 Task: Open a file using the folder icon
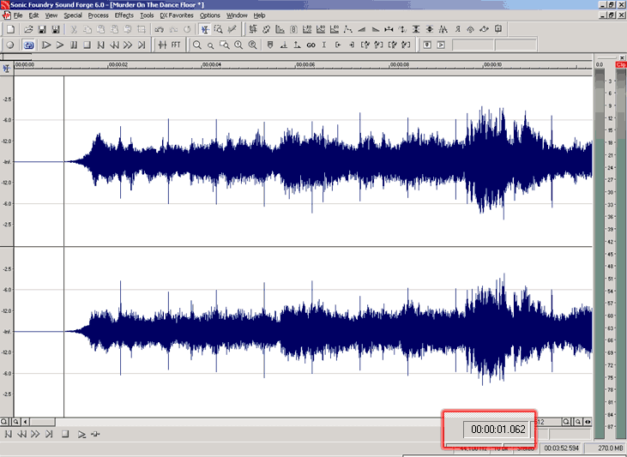pos(28,29)
